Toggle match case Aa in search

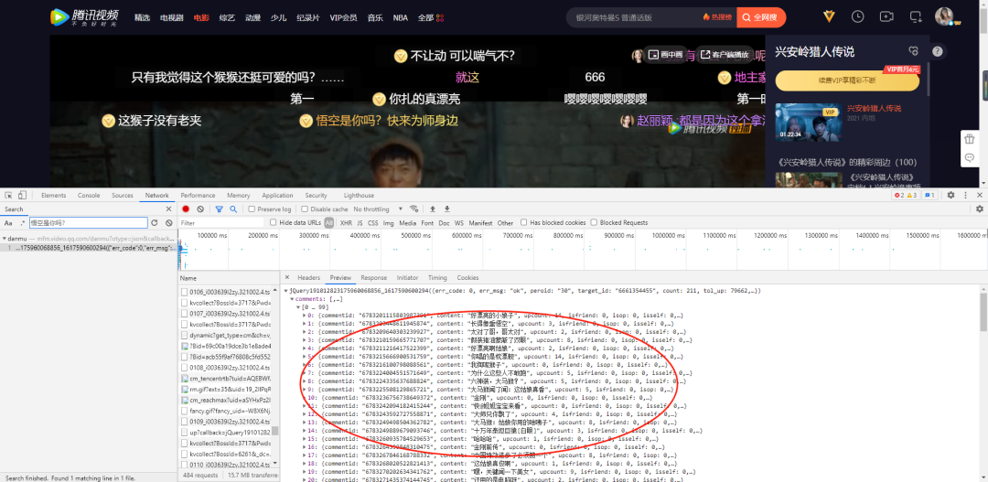point(8,223)
